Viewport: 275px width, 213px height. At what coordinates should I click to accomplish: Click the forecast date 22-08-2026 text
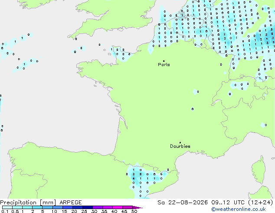(x=188, y=203)
